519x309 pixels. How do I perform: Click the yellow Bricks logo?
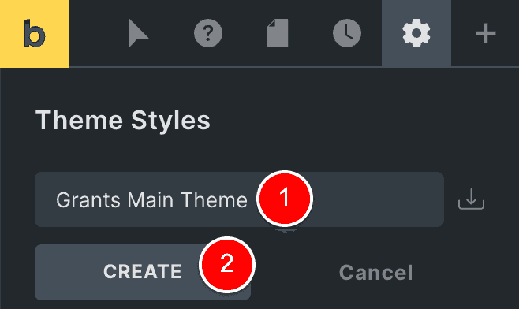click(x=35, y=33)
